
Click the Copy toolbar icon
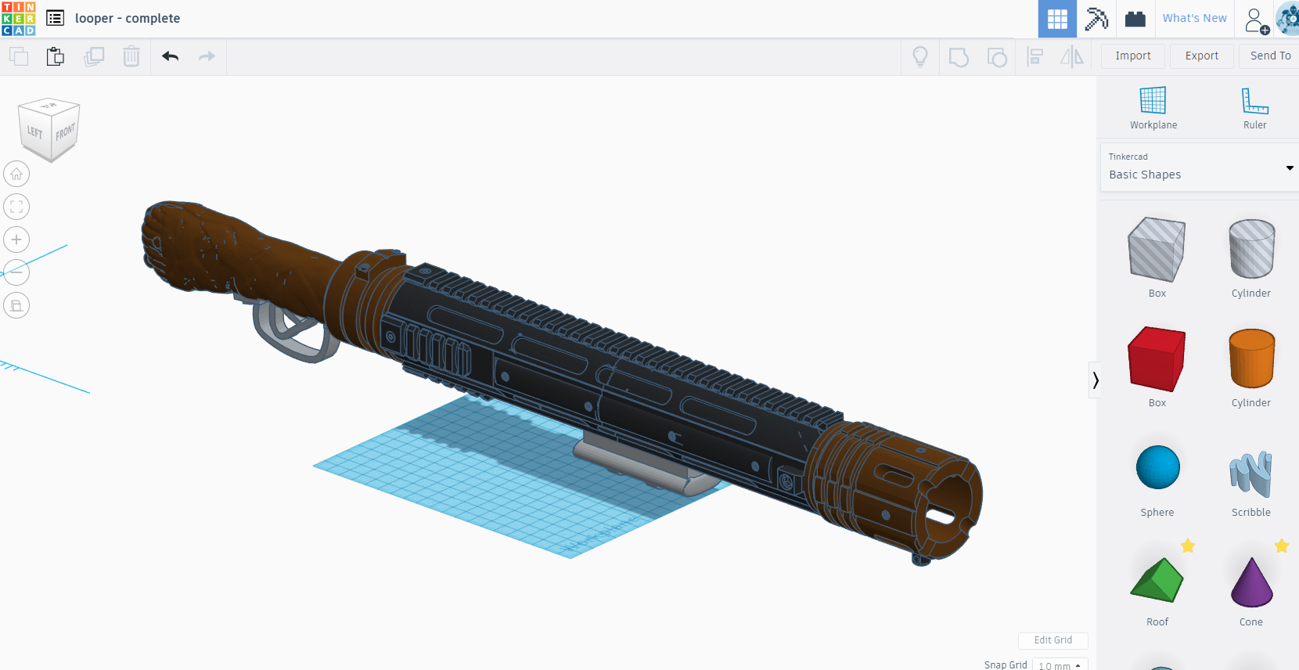pos(19,56)
